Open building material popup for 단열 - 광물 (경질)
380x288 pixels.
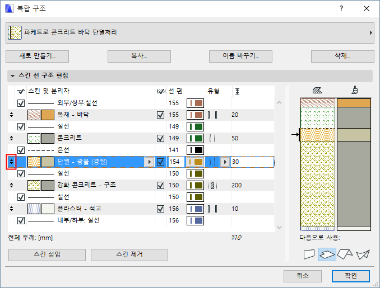coord(149,162)
